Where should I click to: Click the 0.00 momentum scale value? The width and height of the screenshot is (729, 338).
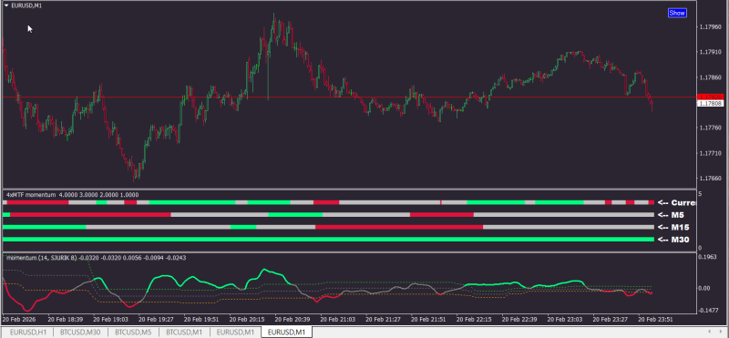click(x=705, y=288)
